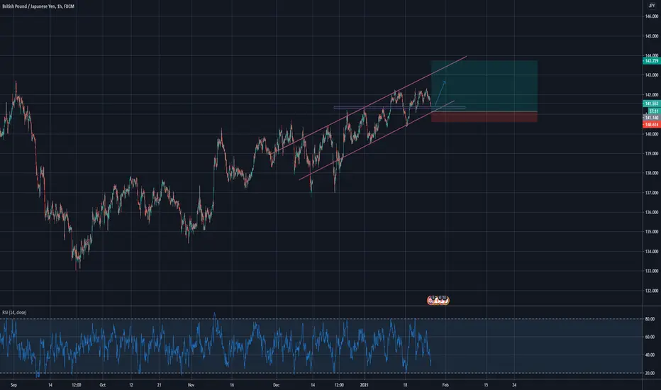Select the gray 141.140 entry price tag
Screen dimensions: 661x390
651,118
